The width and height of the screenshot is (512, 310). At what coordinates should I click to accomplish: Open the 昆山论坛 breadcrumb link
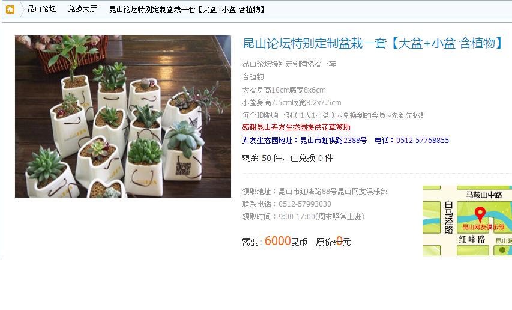coord(42,9)
